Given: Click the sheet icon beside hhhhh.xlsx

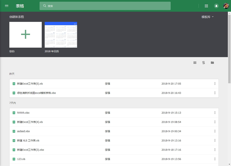Looking at the screenshot, I should (14, 113).
